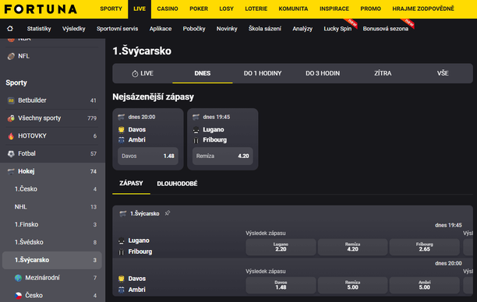Click the Fortuna logo
The width and height of the screenshot is (477, 302).
pos(41,9)
